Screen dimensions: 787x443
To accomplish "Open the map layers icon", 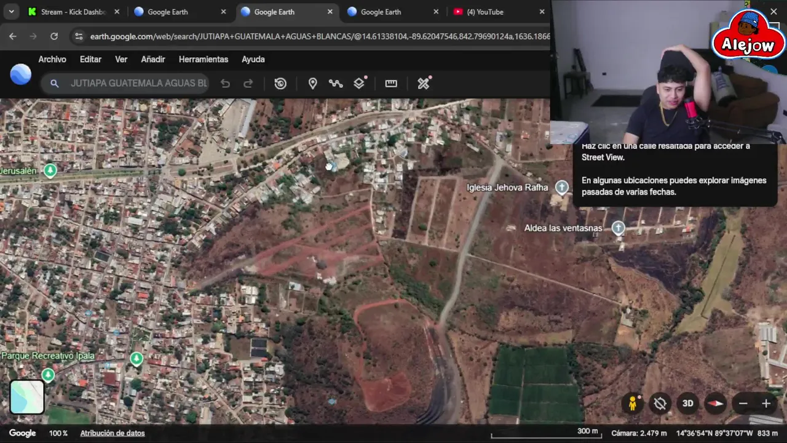I will (x=360, y=83).
